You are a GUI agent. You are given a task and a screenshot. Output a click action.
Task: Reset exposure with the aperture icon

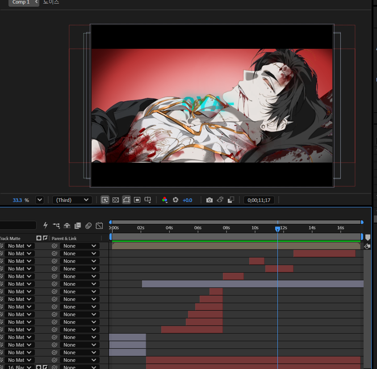click(176, 200)
